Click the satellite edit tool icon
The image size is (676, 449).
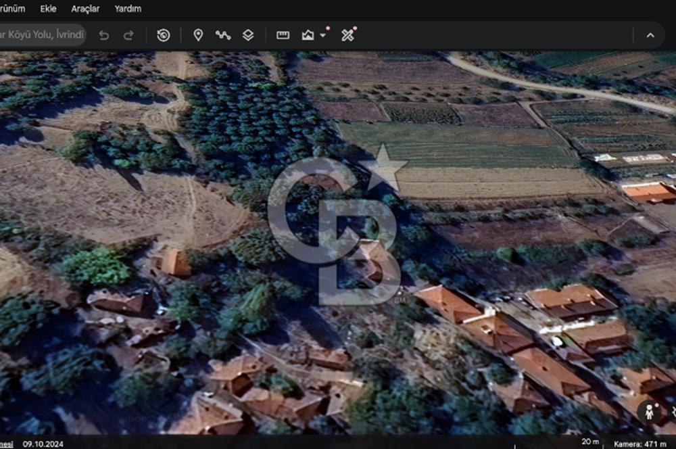347,34
